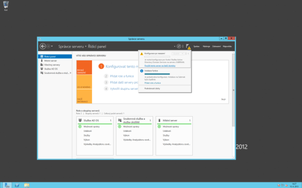Click Vytvořit skupinu serverů step 4

[124, 89]
